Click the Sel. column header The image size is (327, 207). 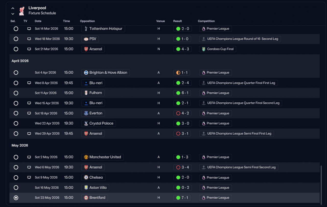click(x=13, y=21)
